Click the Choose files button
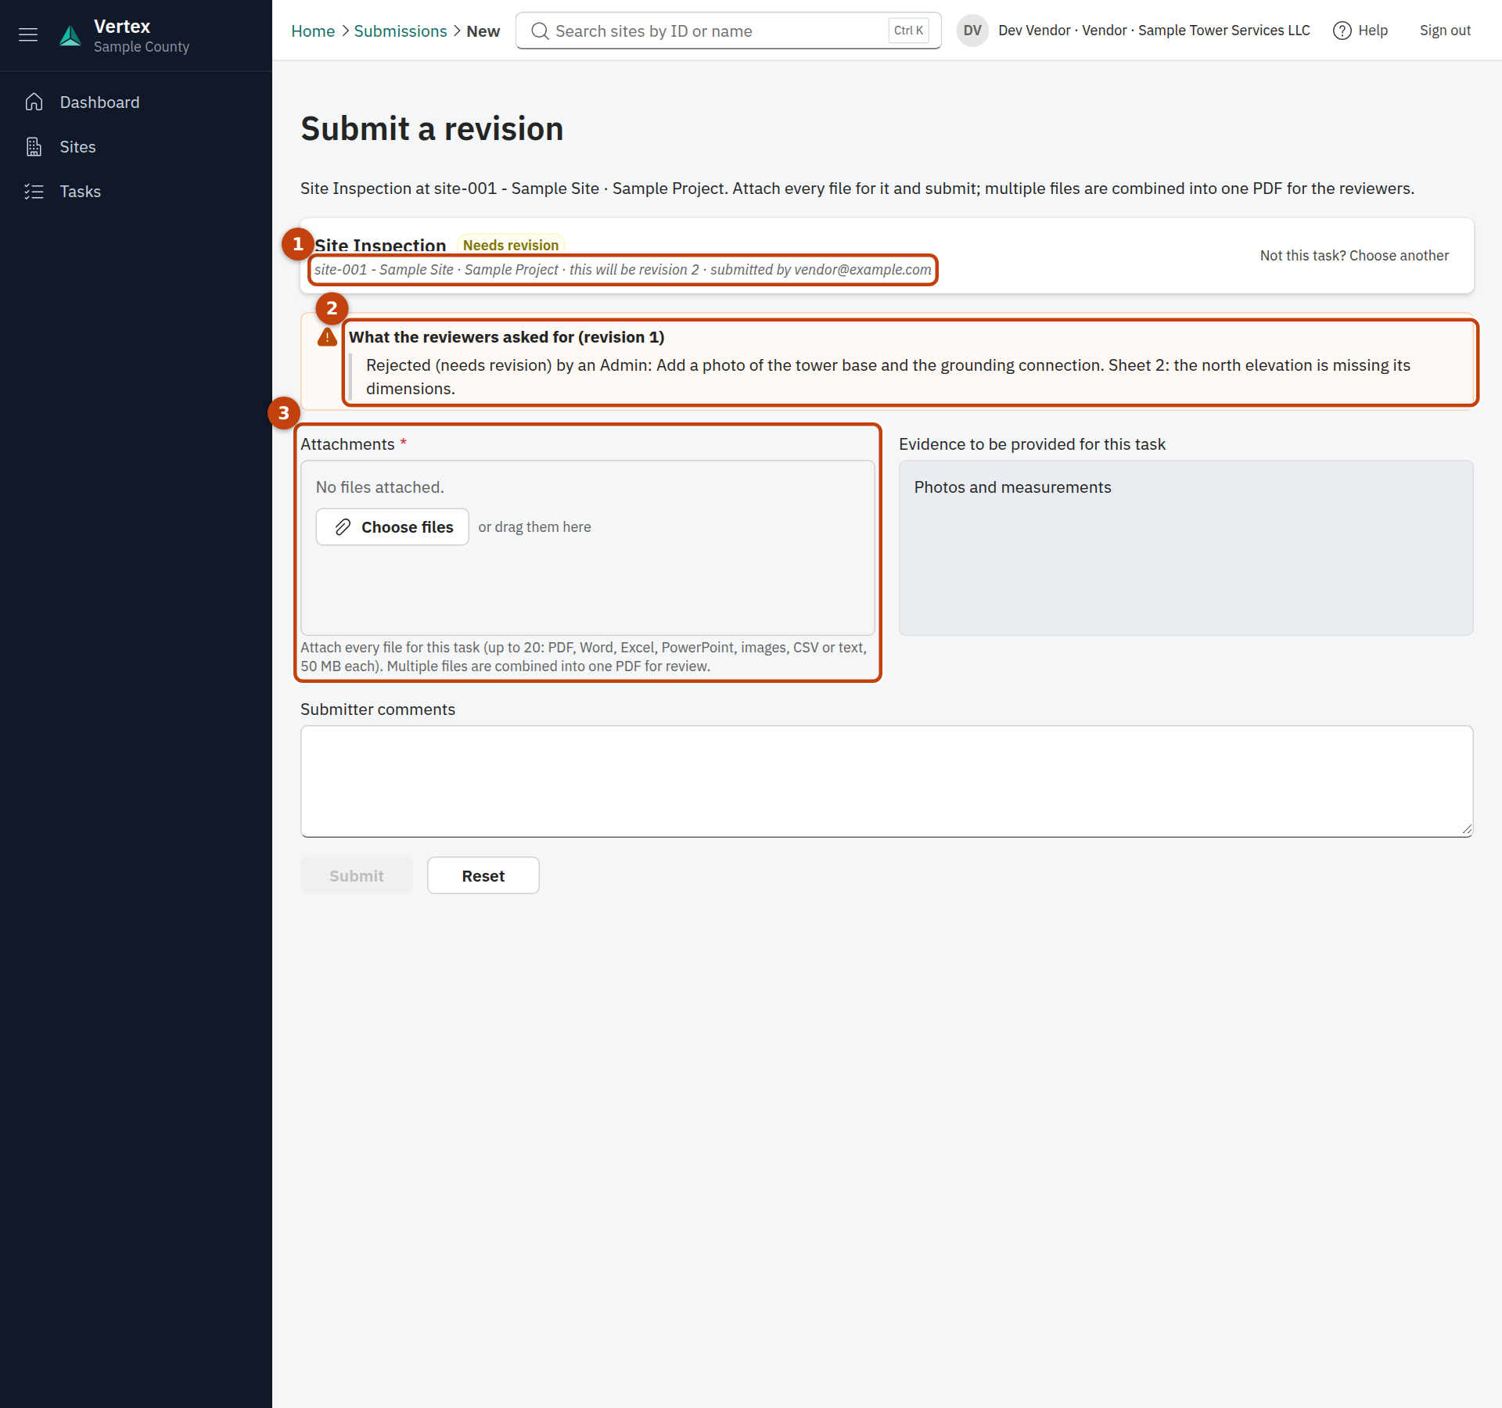Image resolution: width=1502 pixels, height=1408 pixels. point(392,527)
